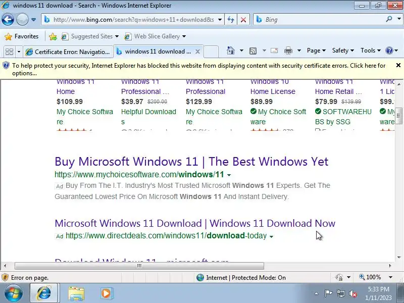404x303 pixels.
Task: Click the mychoicesoftware.com URL text
Action: [x=139, y=174]
